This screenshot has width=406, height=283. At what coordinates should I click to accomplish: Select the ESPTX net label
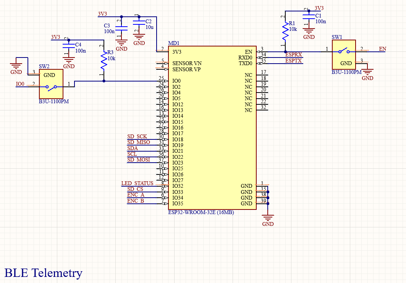click(294, 61)
